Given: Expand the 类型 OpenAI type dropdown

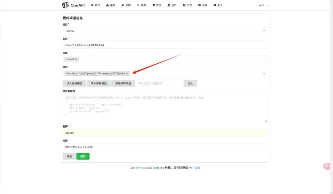Looking at the screenshot, I should coord(264,31).
